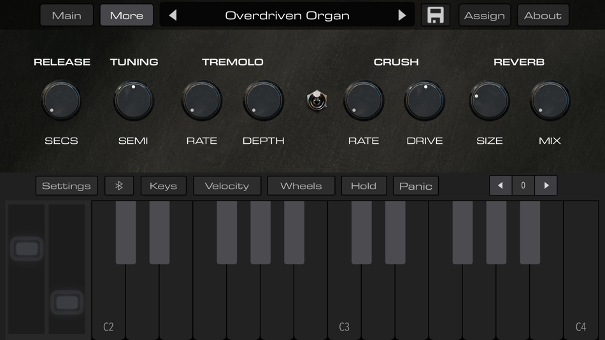Click the Reverb SIZE knob
This screenshot has width=605, height=340.
[489, 101]
